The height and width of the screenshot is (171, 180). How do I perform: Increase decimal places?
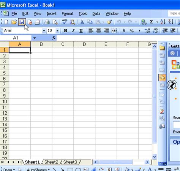(147, 30)
